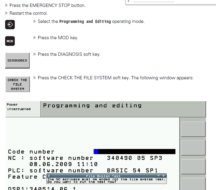Click the NC software number 340490 05 SP3
The width and height of the screenshot is (216, 190).
click(135, 158)
